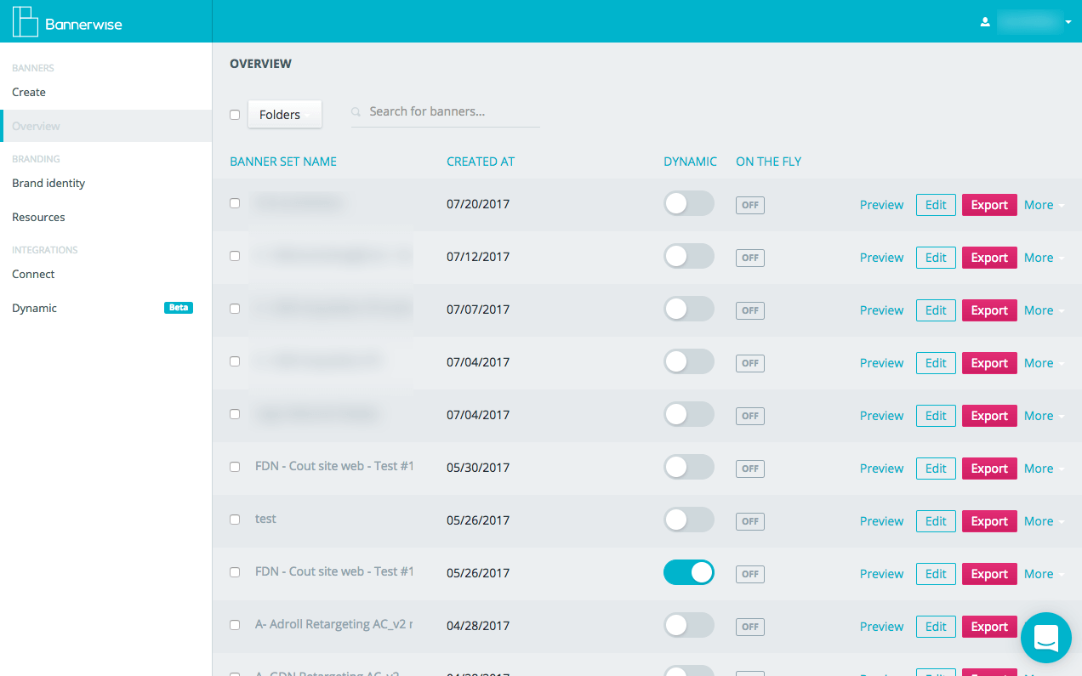Go to Brand identity in sidebar
Screen dimensions: 1082x676
[48, 183]
